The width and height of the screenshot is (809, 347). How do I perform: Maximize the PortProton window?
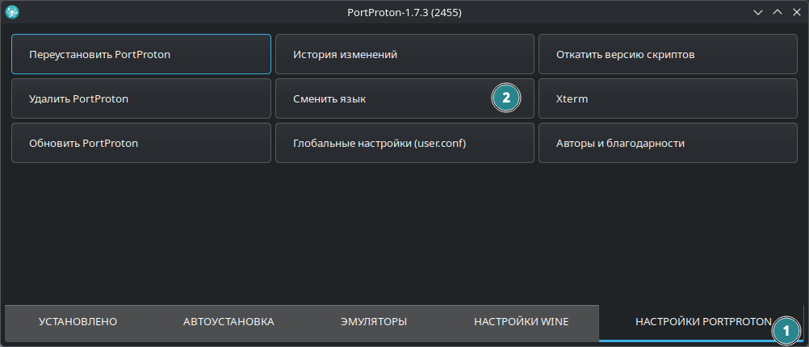(x=778, y=12)
